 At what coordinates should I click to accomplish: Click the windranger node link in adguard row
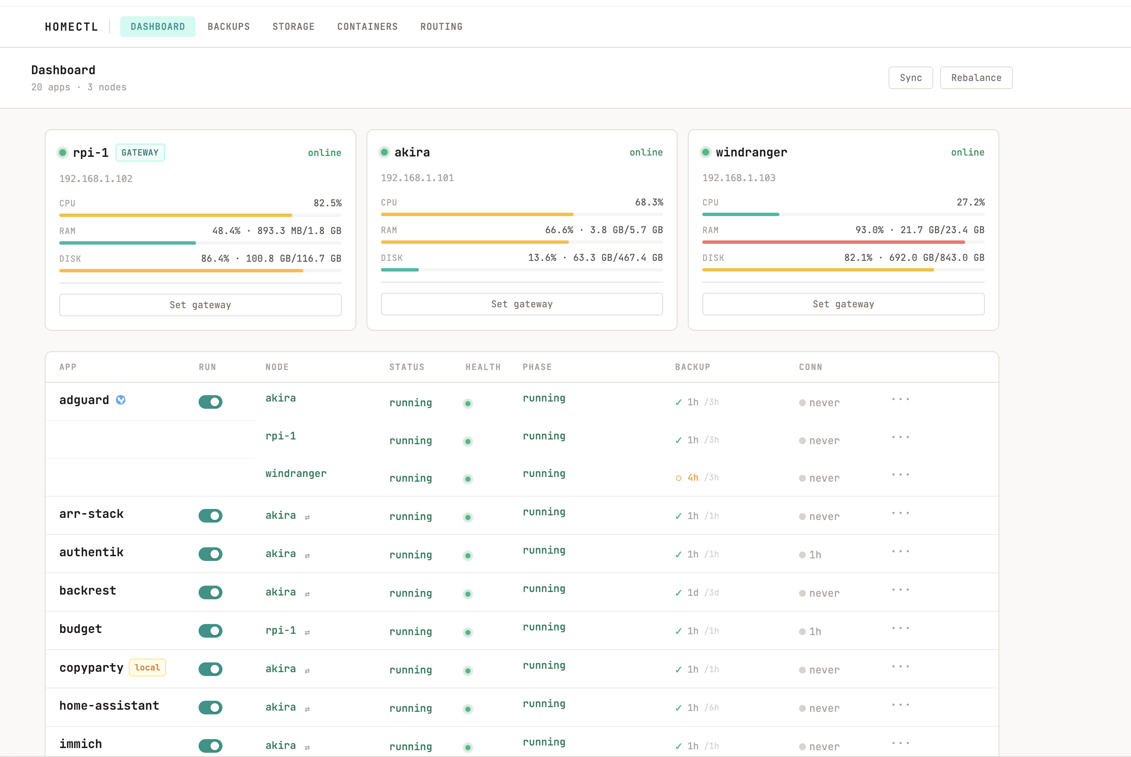point(296,474)
